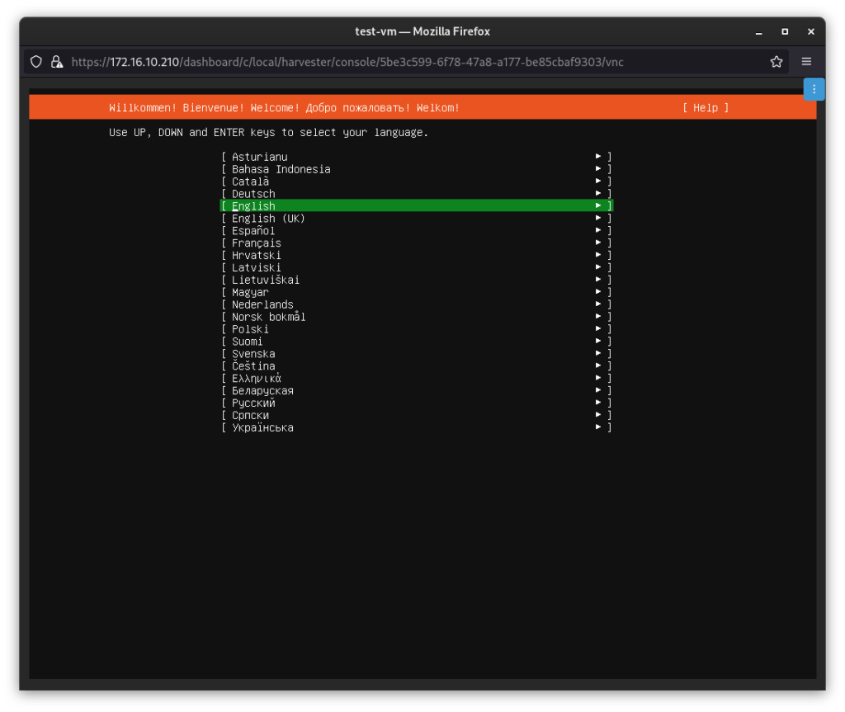Viewport: 845px width, 712px height.
Task: Click the arrow beside Polski
Action: point(598,329)
